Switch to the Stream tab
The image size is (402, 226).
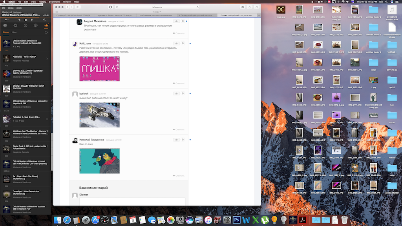(x=6, y=32)
